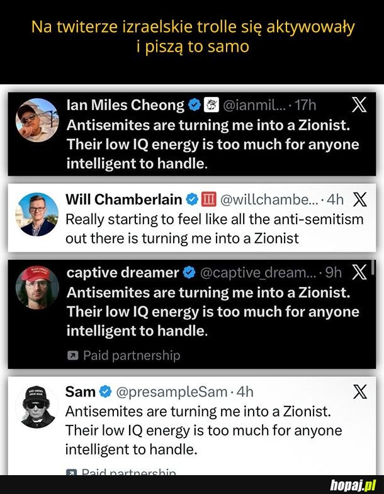Image resolution: width=384 pixels, height=494 pixels.
Task: Open Will Chamberlain's avatar photo
Action: tap(37, 214)
